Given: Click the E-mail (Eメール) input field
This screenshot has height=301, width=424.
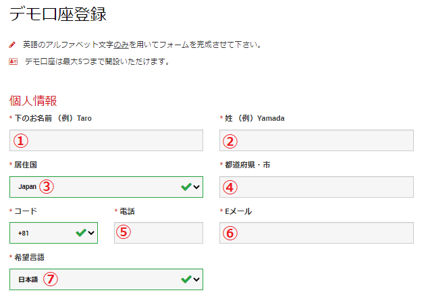Looking at the screenshot, I should pyautogui.click(x=317, y=233).
